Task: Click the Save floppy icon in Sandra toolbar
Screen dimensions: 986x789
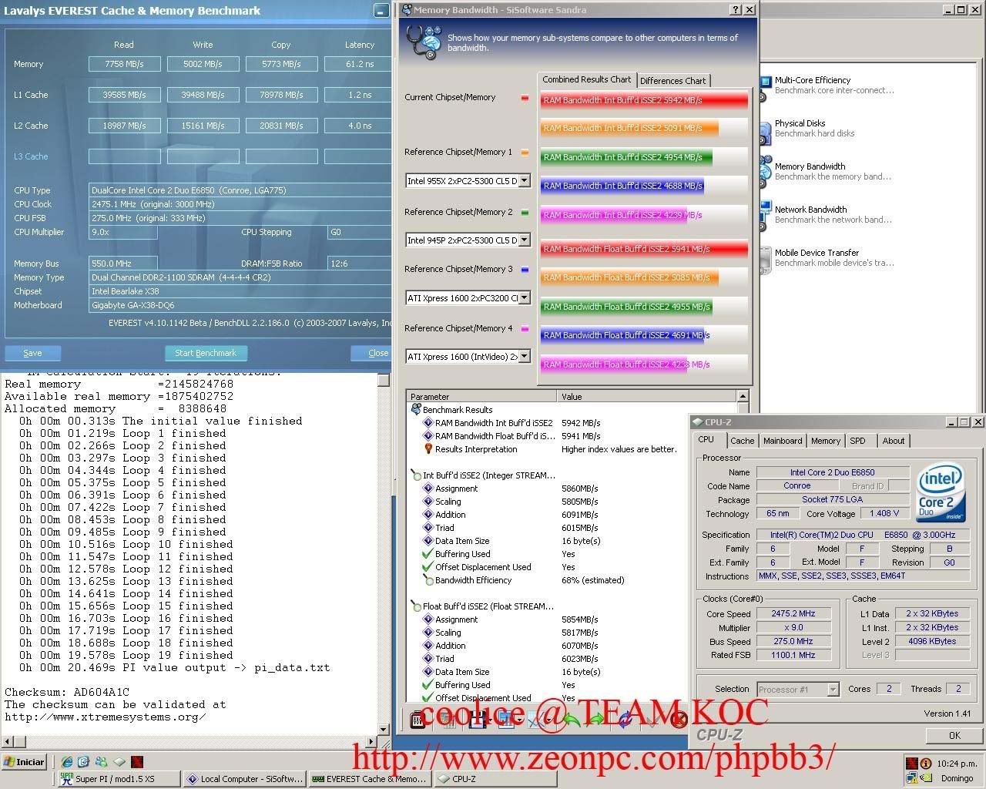Action: 478,720
